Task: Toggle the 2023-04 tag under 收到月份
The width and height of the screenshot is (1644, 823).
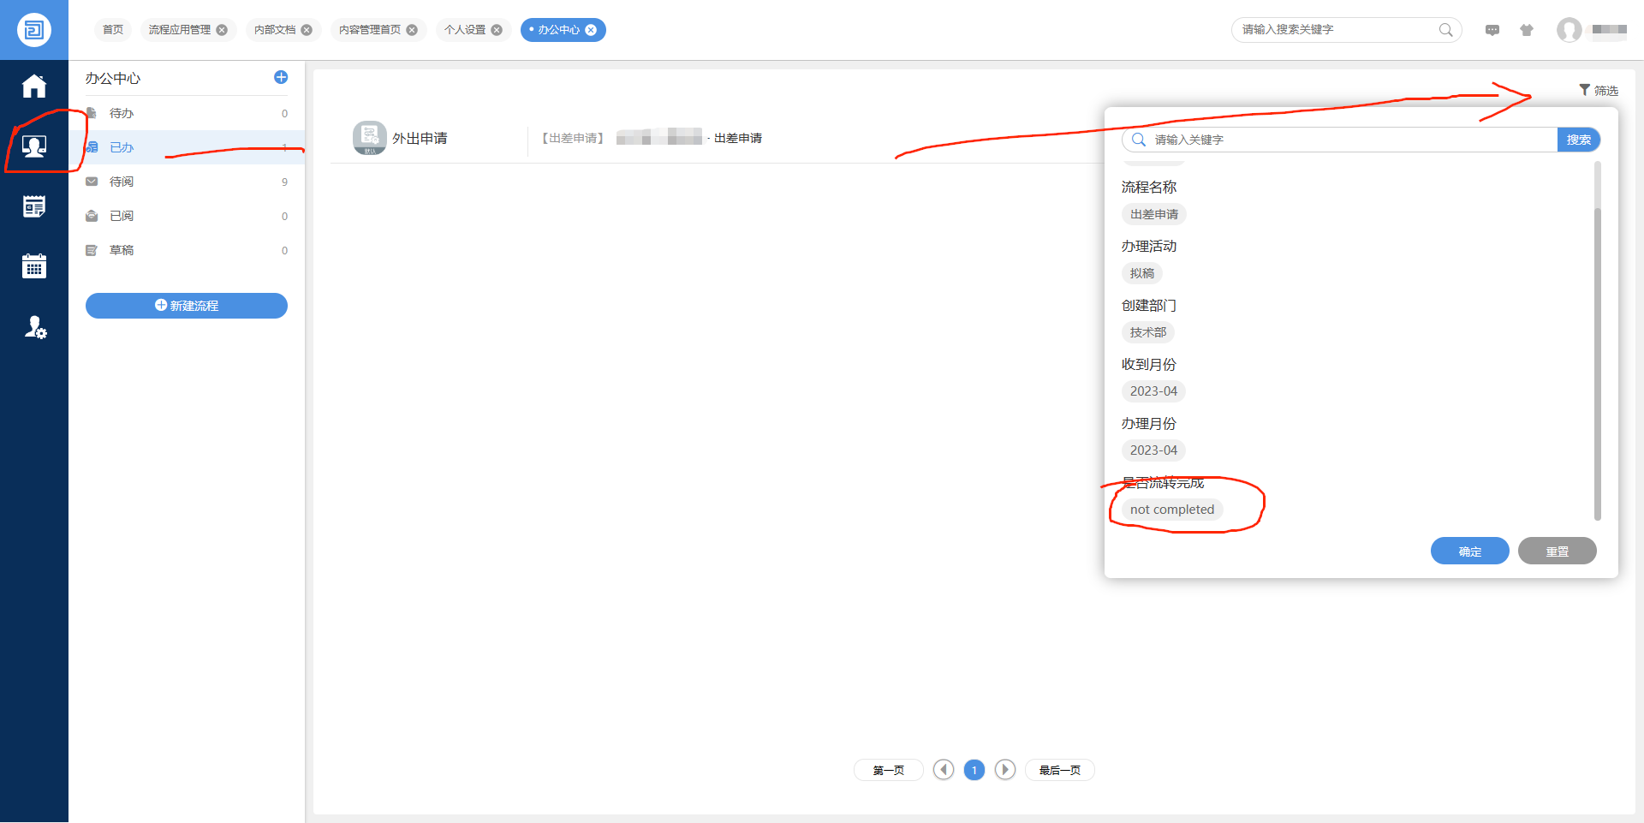Action: [1154, 391]
